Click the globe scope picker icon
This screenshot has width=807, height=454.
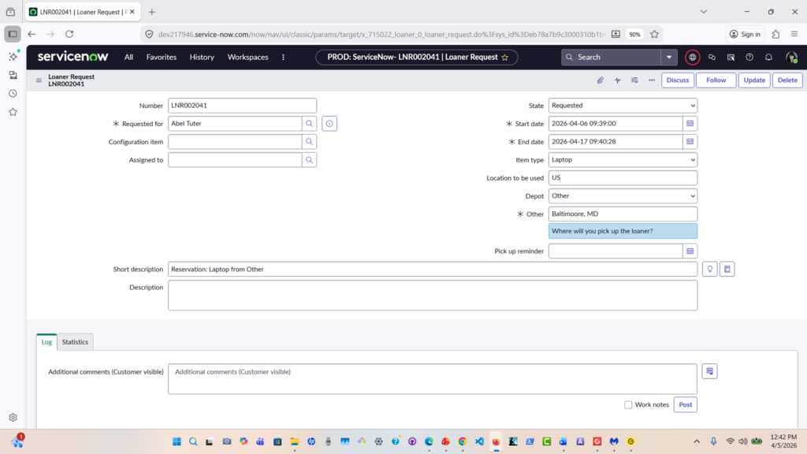coord(692,58)
